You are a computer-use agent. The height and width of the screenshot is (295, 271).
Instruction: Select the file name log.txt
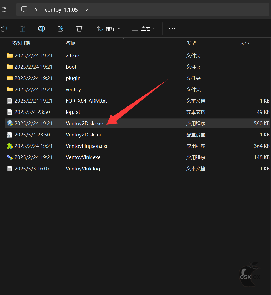point(73,112)
